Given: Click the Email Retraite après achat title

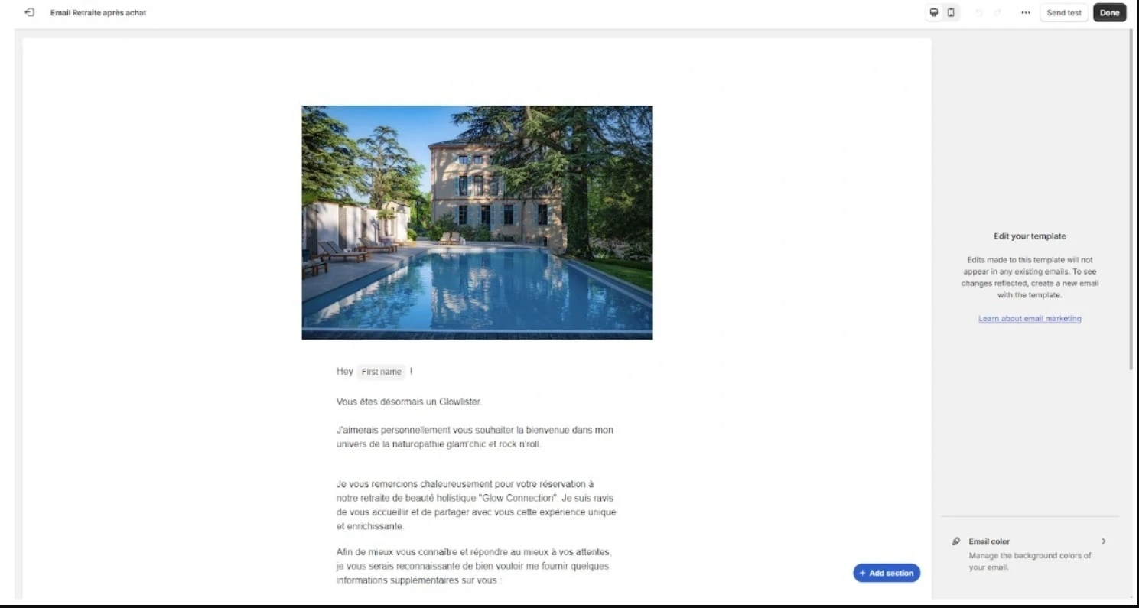Looking at the screenshot, I should pos(98,13).
